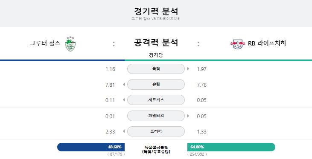Click the RB Leipzig red bull logo
Viewport: 312px width, 159px height.
tap(238, 44)
